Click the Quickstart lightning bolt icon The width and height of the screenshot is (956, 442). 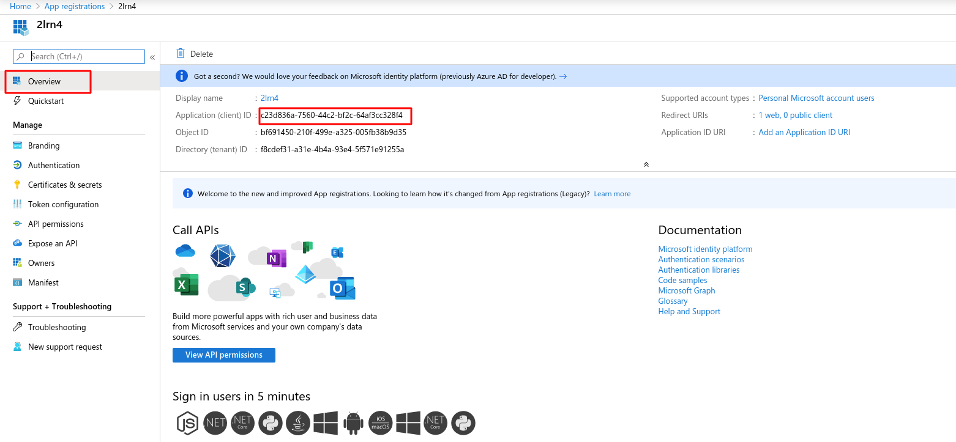tap(17, 101)
